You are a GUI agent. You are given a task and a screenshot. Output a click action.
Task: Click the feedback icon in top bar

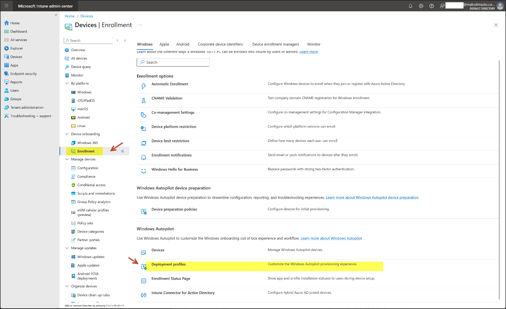coord(442,6)
